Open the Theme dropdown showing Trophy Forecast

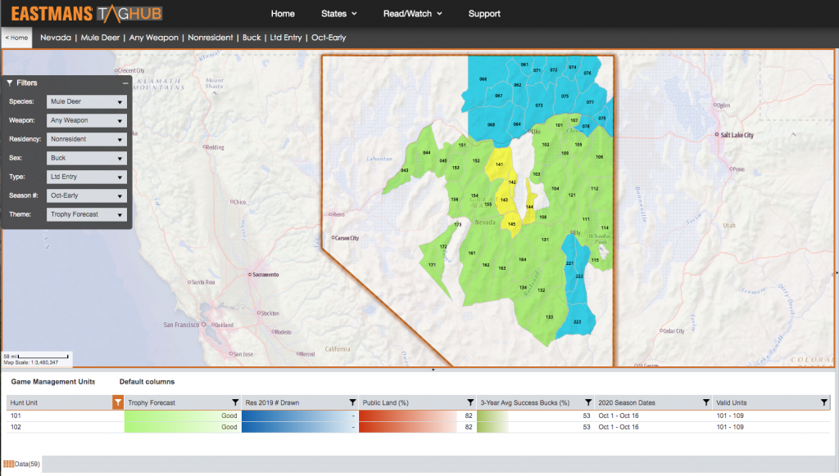[x=86, y=214]
